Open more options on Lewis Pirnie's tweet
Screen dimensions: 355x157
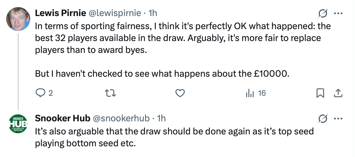[x=338, y=13]
